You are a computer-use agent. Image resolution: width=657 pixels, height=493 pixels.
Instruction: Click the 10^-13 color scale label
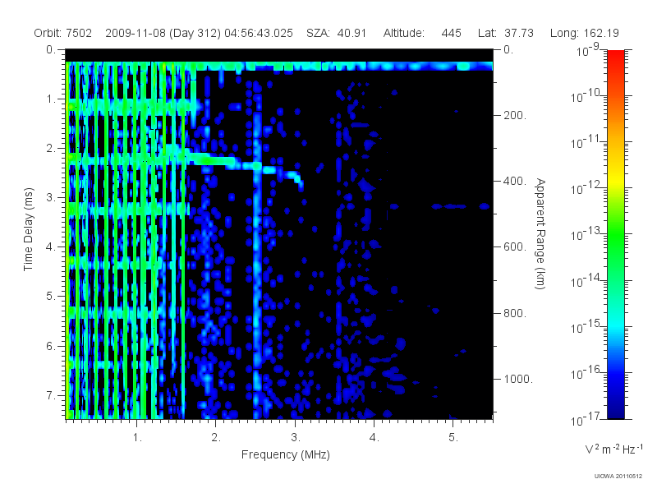point(587,234)
